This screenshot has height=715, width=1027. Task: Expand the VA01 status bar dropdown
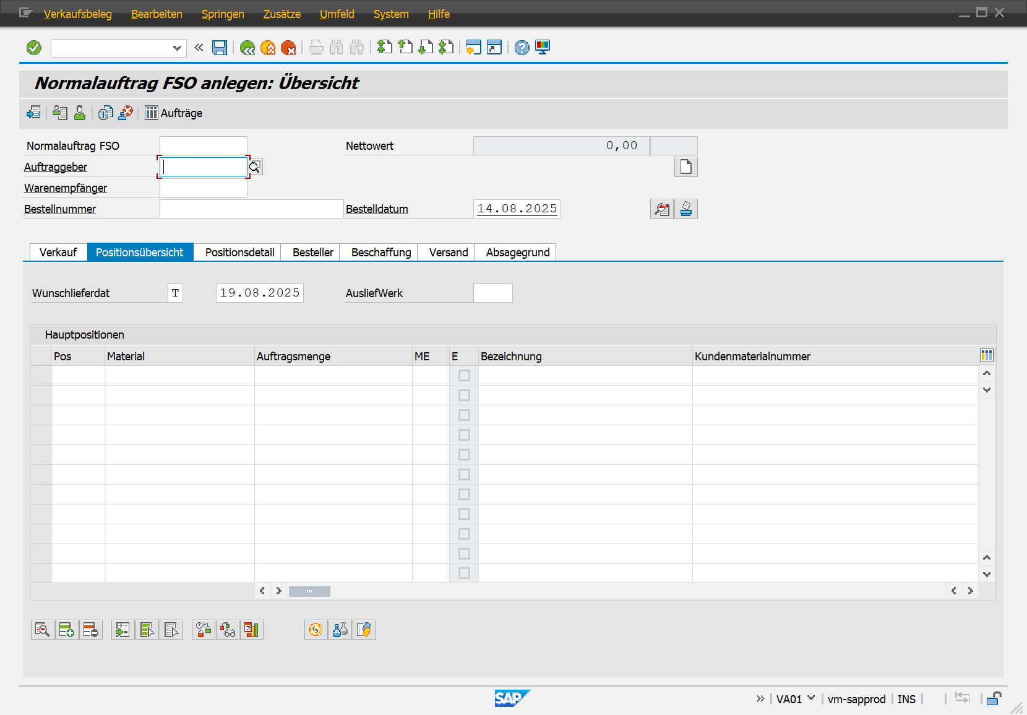click(811, 698)
